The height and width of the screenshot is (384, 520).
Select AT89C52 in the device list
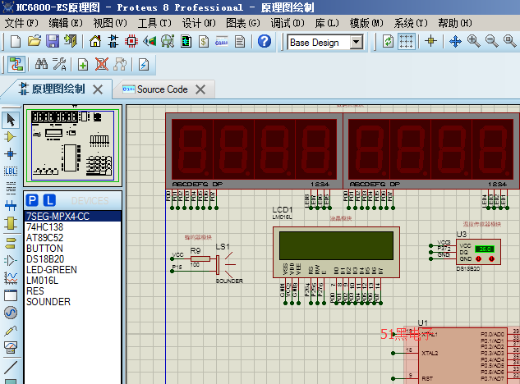[x=72, y=238]
